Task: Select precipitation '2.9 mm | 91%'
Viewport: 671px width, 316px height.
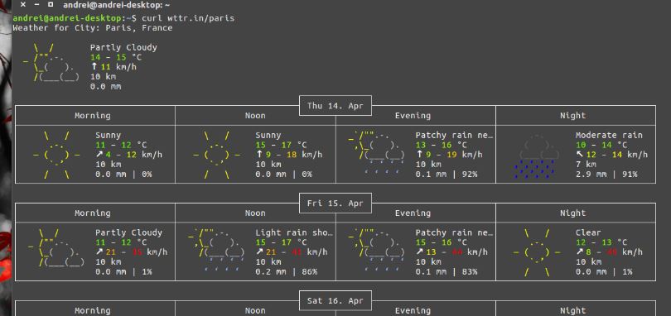Action: [x=606, y=175]
